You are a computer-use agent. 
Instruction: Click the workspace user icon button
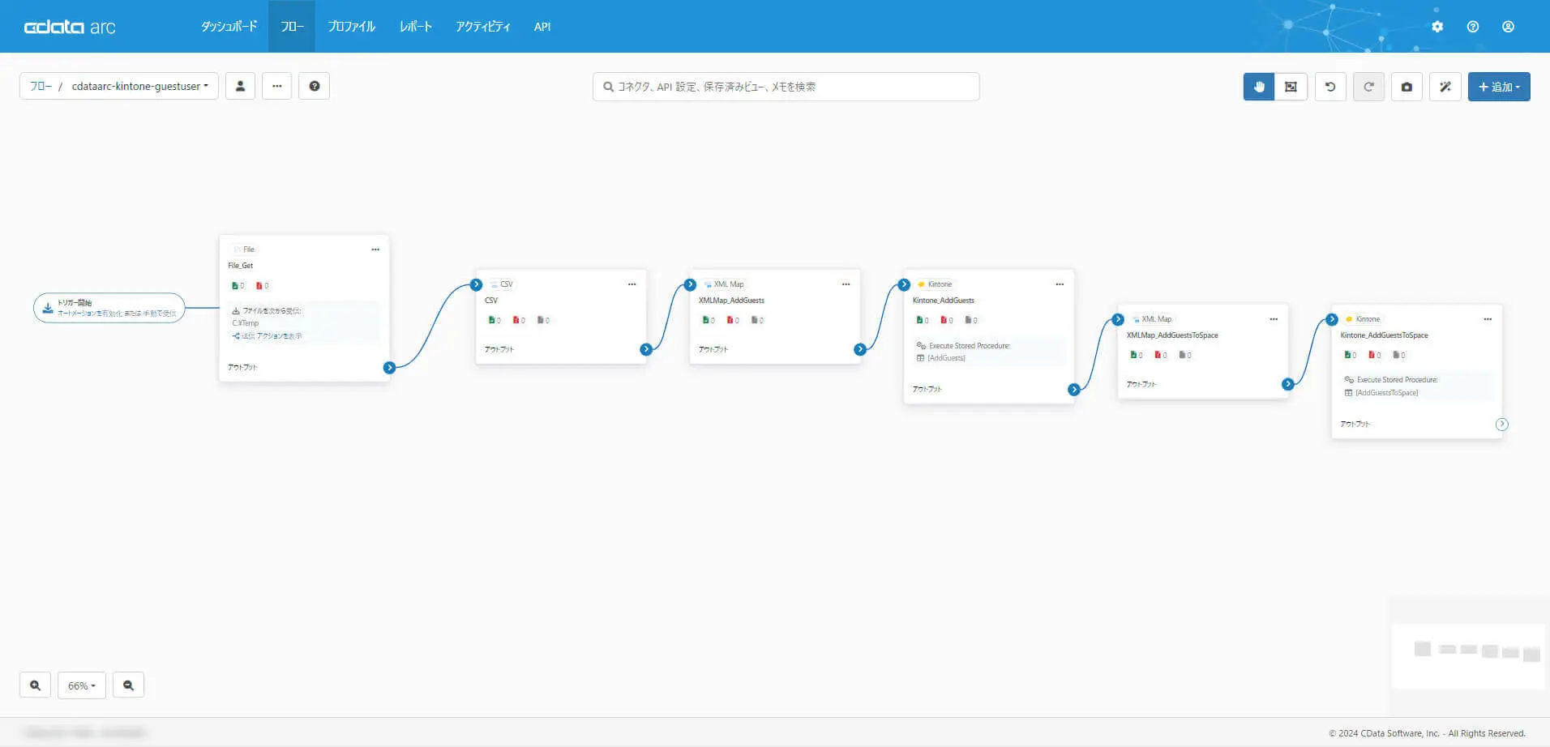240,86
